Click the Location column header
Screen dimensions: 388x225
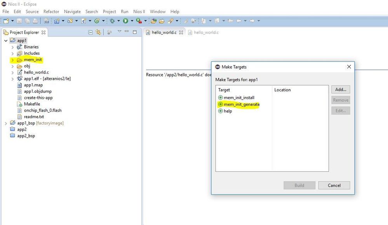[x=282, y=90]
